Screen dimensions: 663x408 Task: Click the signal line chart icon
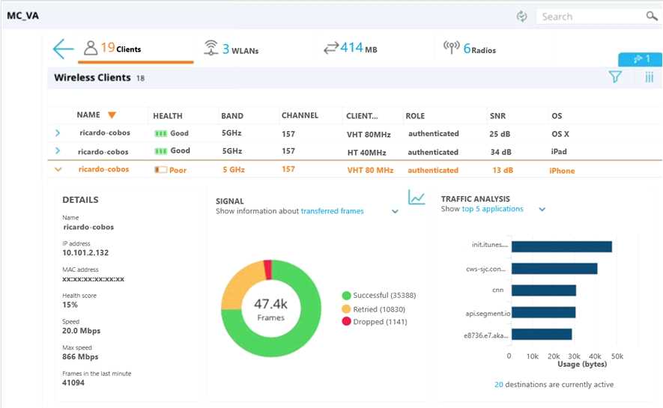(417, 198)
